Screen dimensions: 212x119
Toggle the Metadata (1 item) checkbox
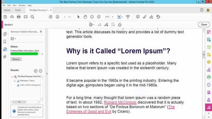[x=18, y=81]
